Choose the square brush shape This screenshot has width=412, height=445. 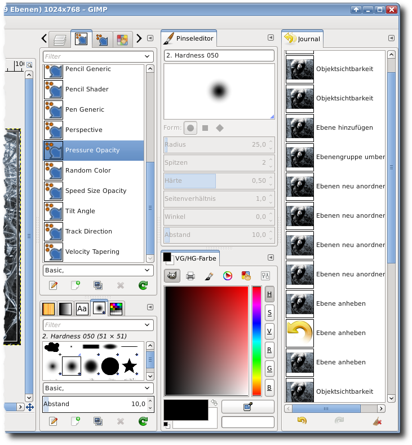pos(205,128)
